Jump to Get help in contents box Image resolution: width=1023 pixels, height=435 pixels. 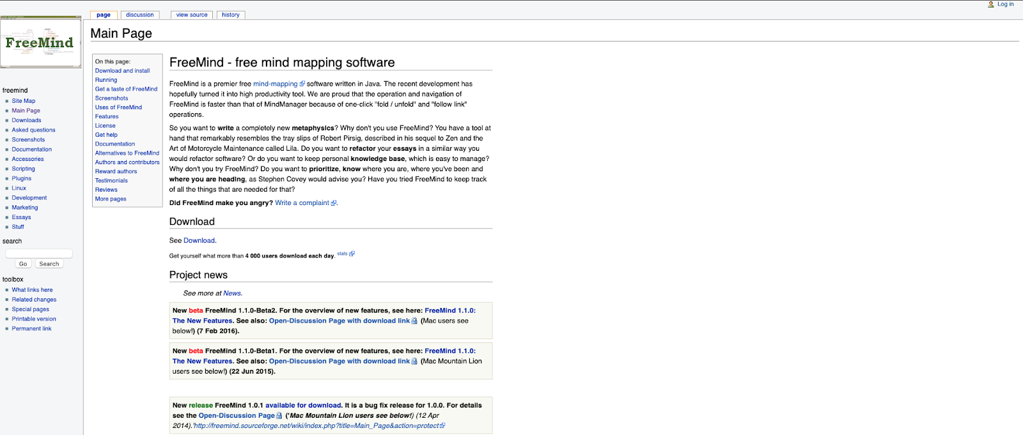click(106, 135)
